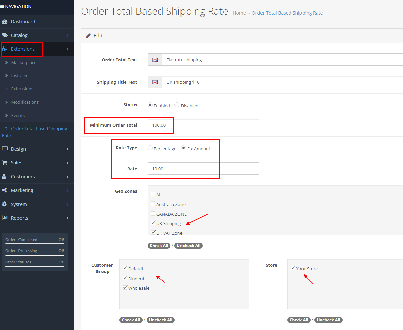This screenshot has height=330, width=403.
Task: Click the Edit pencil icon
Action: click(x=88, y=35)
